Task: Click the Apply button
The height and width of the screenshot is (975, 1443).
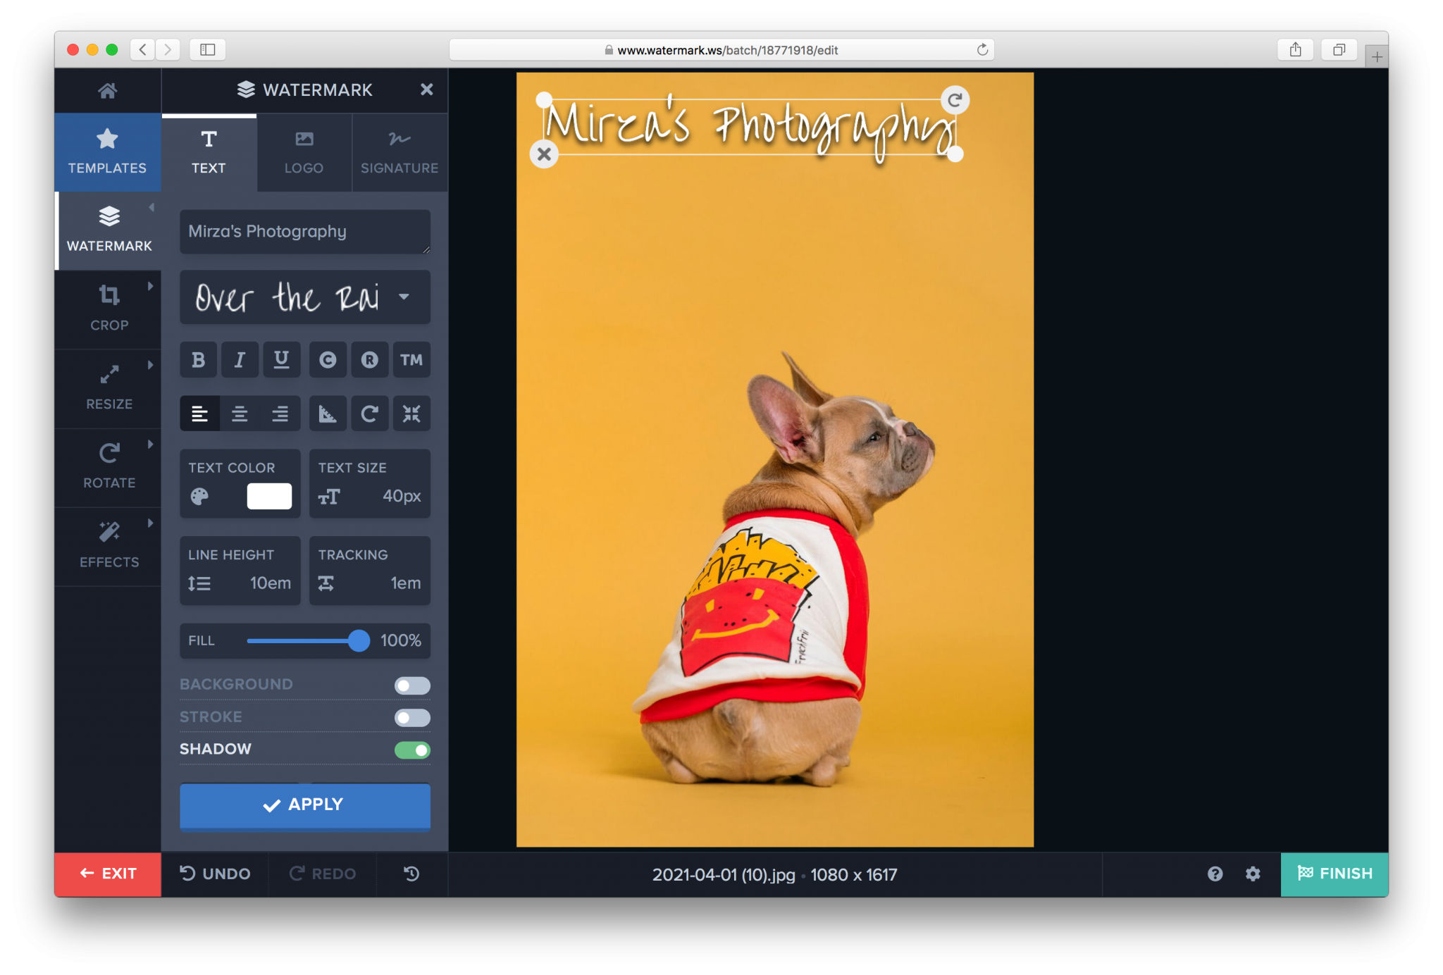Action: (x=304, y=805)
